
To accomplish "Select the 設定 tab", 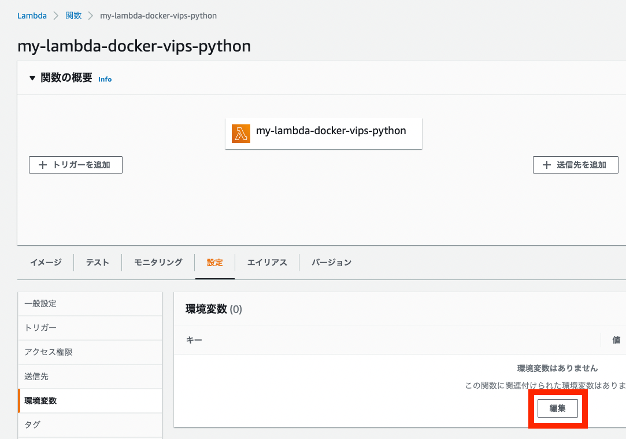I will click(215, 263).
